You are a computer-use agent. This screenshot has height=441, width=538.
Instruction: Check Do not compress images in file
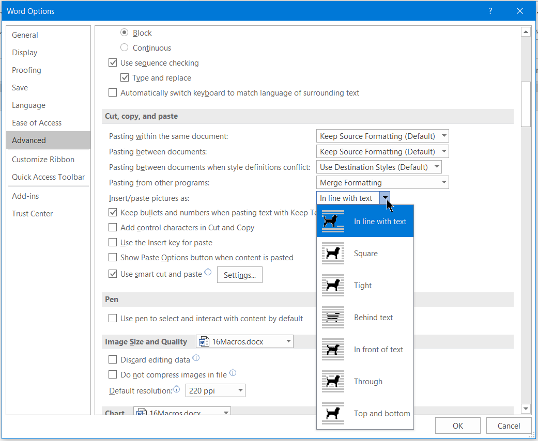coord(113,374)
